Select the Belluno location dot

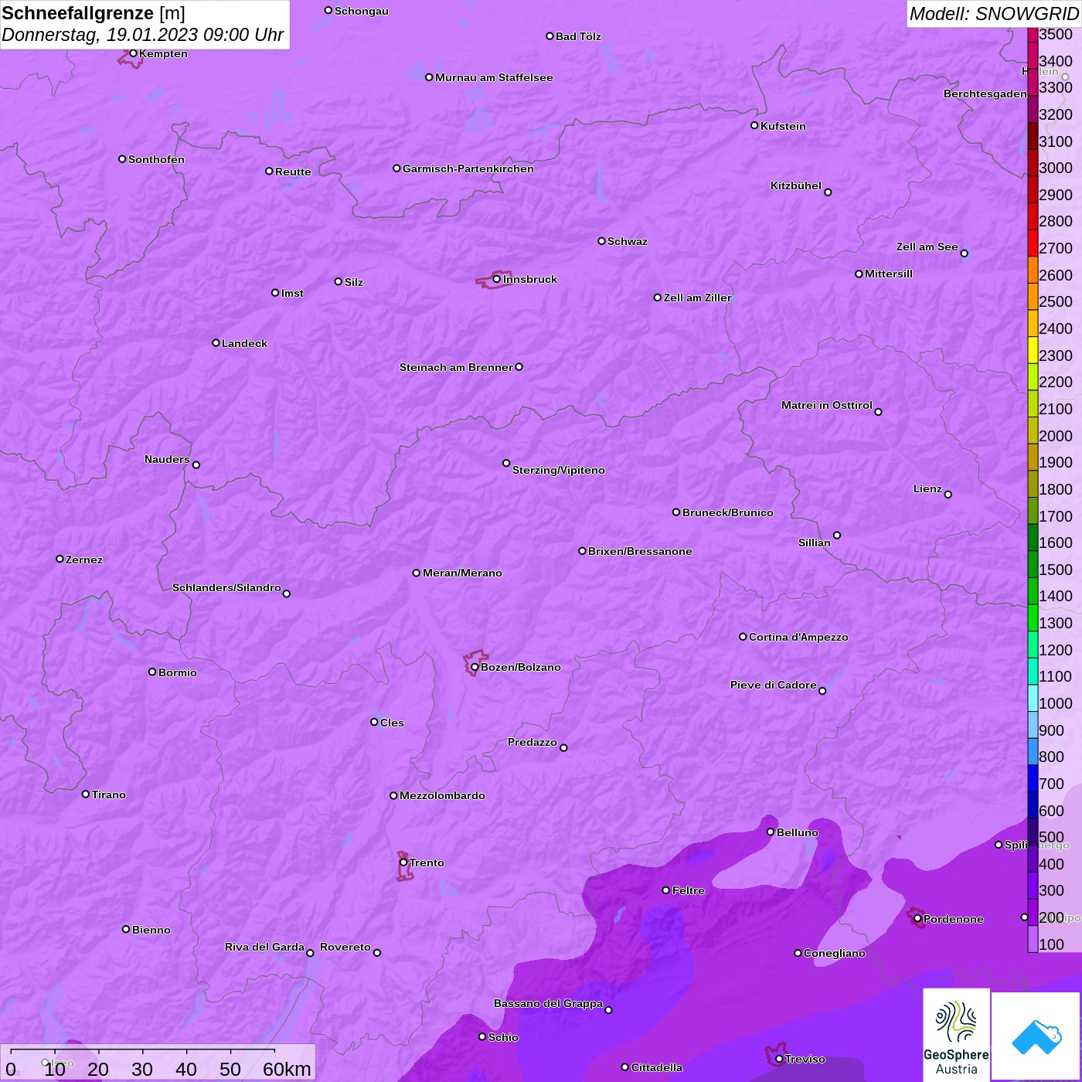[771, 832]
